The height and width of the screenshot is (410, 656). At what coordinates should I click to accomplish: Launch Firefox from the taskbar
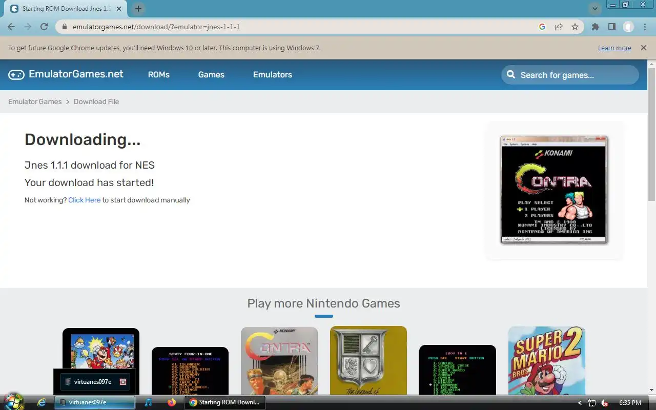tap(171, 402)
